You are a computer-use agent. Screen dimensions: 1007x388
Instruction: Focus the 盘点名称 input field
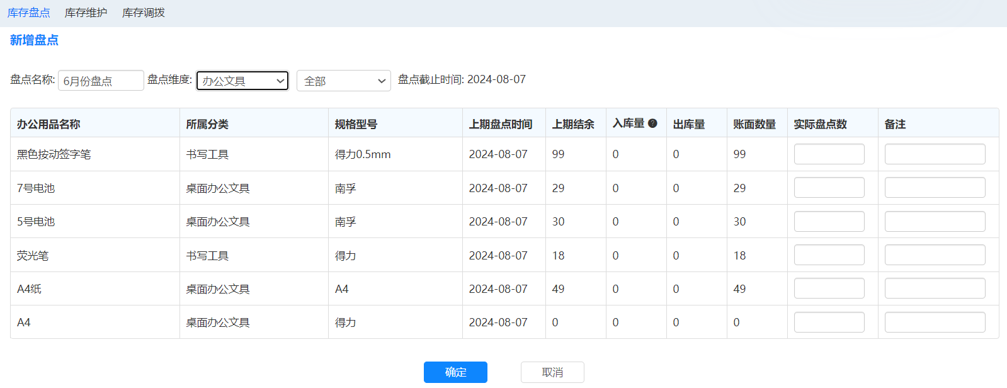pyautogui.click(x=101, y=81)
